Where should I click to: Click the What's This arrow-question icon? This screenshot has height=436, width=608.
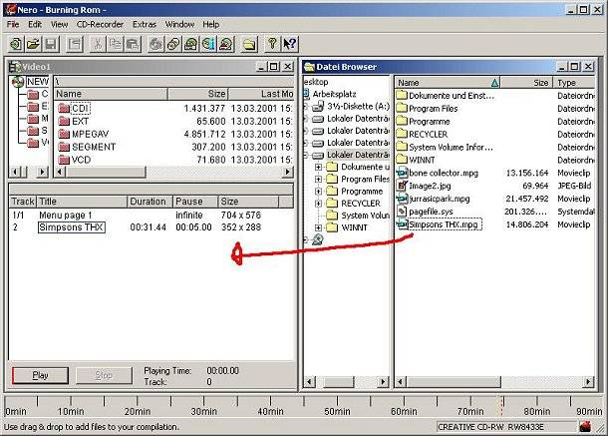(x=290, y=44)
